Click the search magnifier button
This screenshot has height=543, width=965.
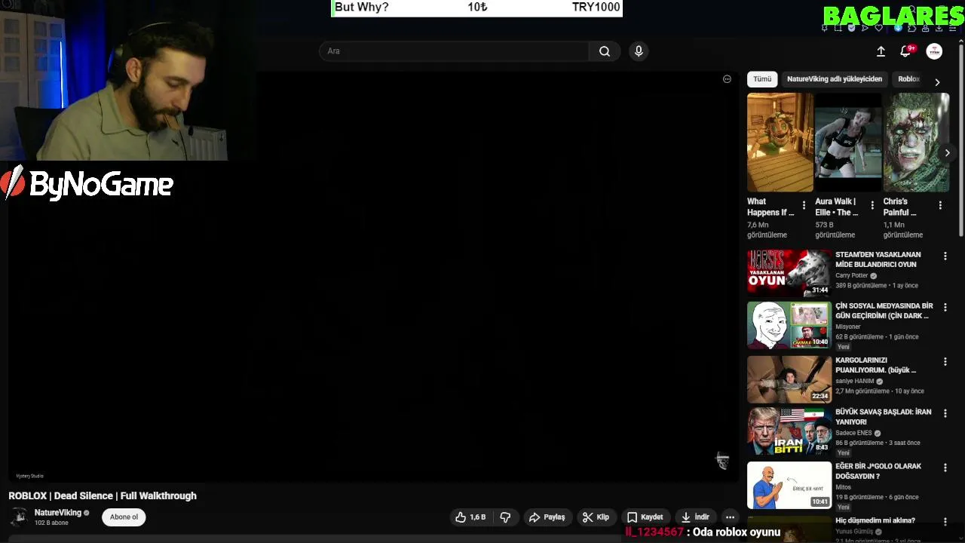coord(604,51)
